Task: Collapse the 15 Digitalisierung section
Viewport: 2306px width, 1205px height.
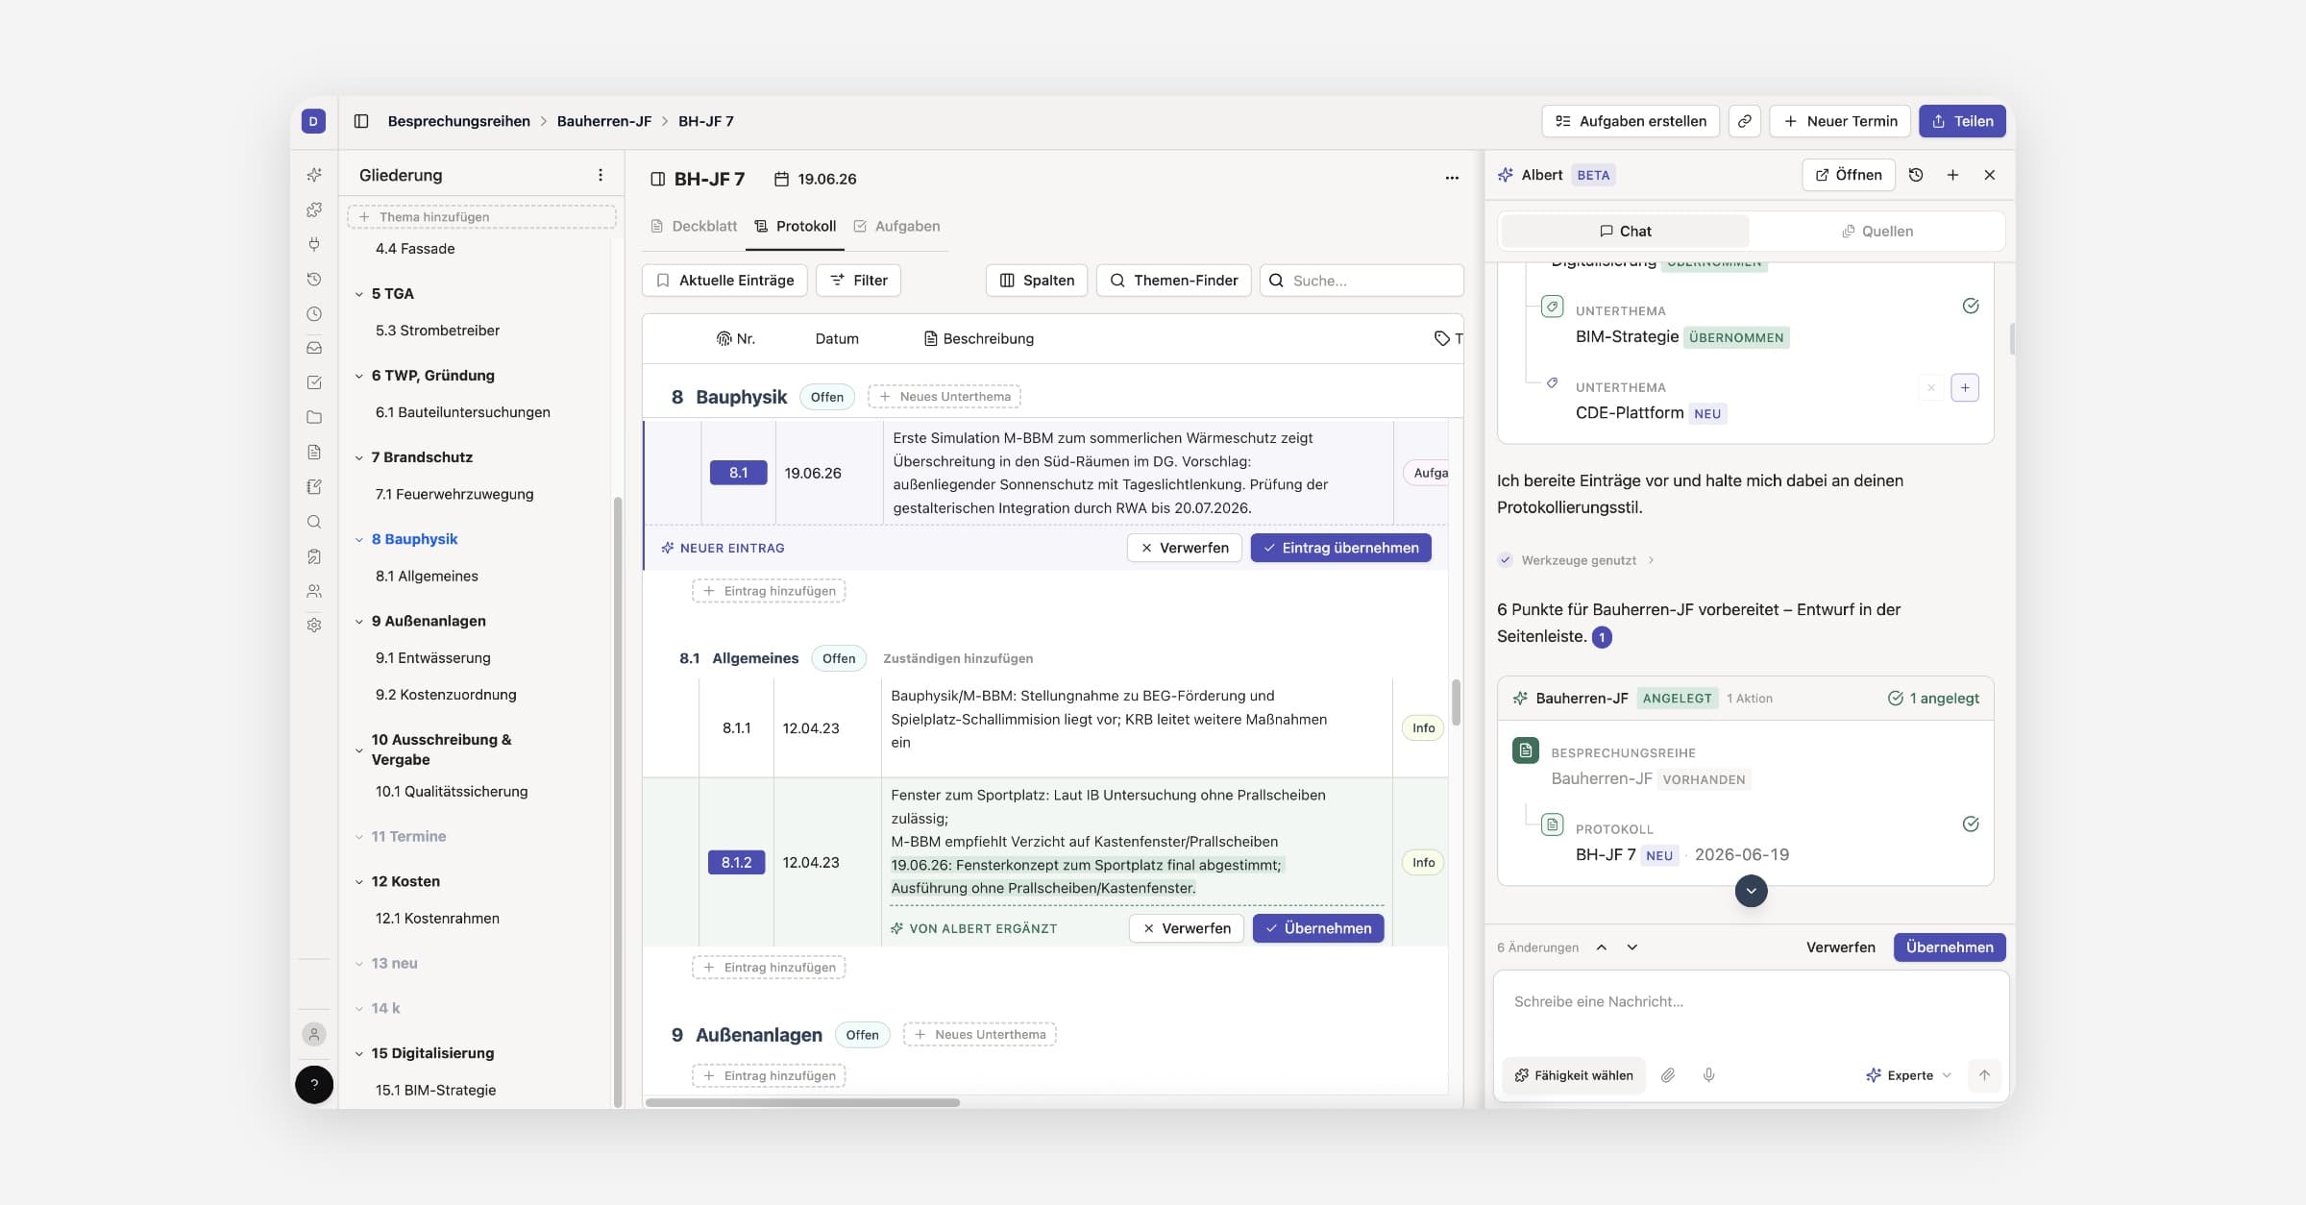Action: pyautogui.click(x=359, y=1054)
